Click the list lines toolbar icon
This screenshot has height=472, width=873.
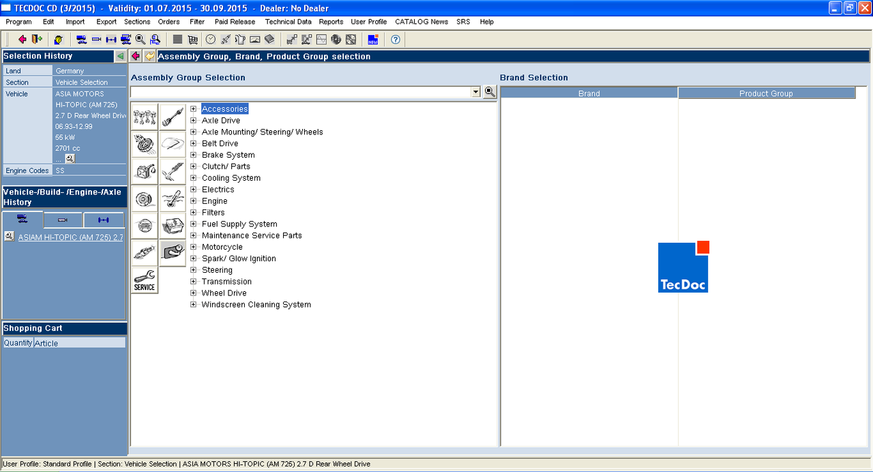[177, 40]
